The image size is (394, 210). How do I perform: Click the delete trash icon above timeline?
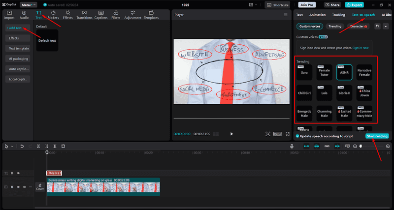pos(64,146)
